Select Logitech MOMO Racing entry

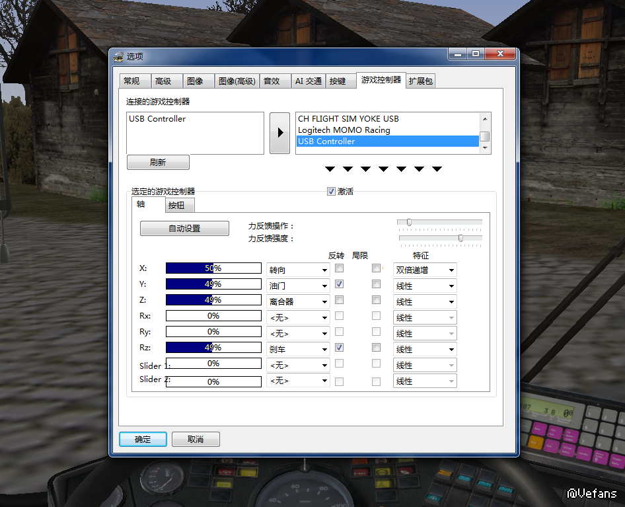(x=387, y=130)
